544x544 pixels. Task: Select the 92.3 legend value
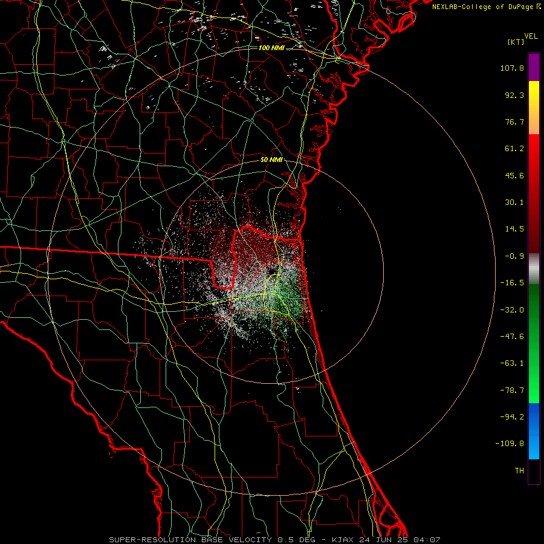tap(514, 95)
